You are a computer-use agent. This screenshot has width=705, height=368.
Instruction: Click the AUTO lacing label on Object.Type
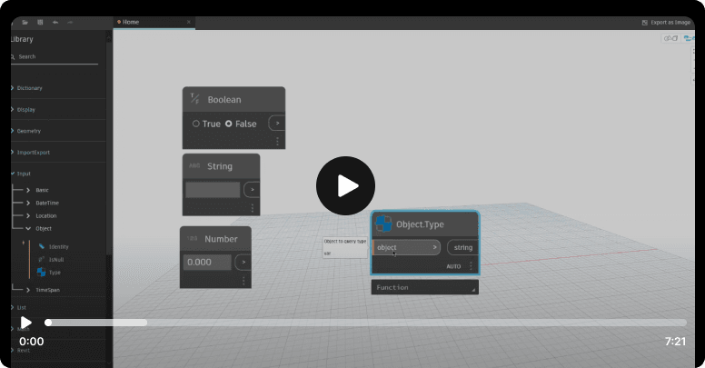pyautogui.click(x=453, y=266)
